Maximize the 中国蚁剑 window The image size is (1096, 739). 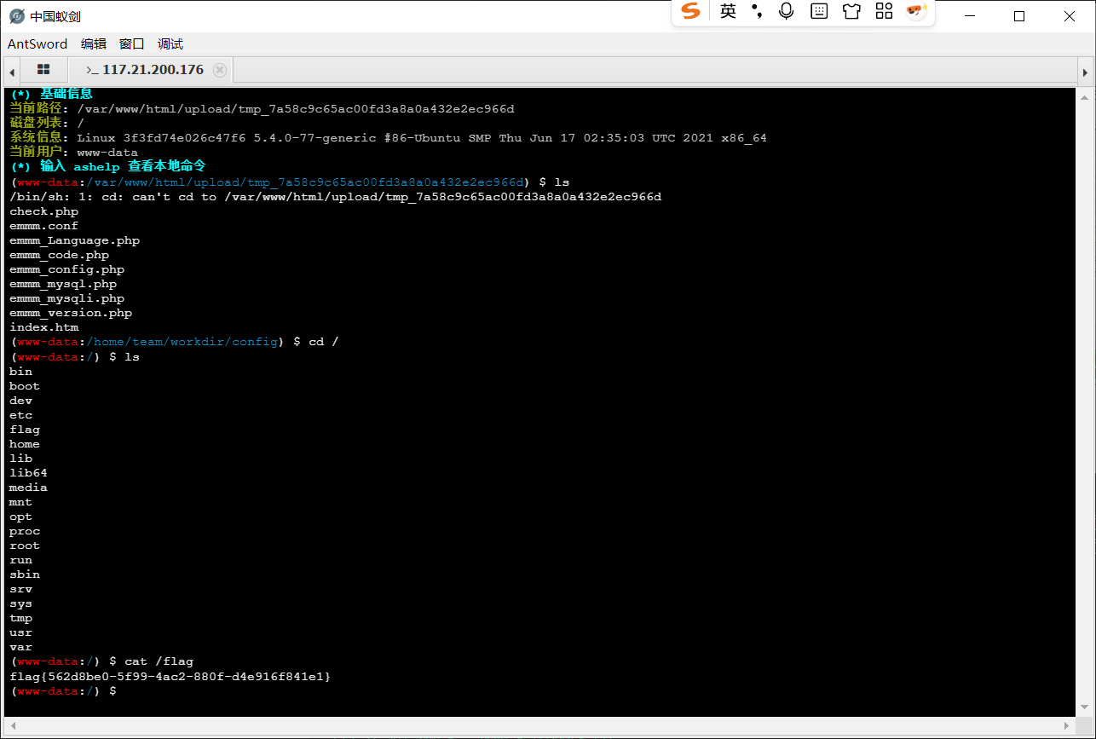[x=1019, y=16]
